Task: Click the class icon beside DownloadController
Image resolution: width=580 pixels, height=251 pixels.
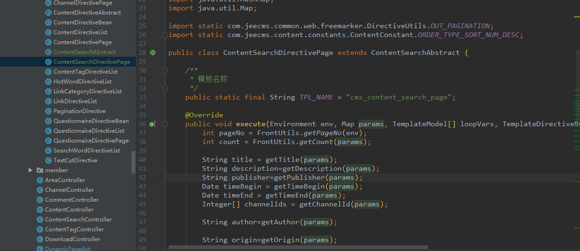Action: [x=40, y=239]
